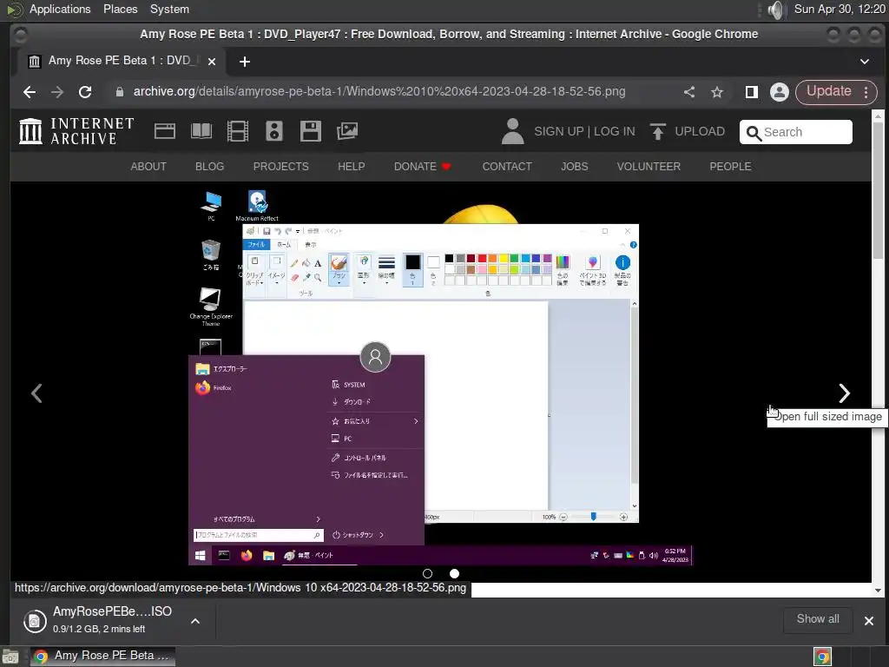Viewport: 889px width, 667px height.
Task: Open the HELP link
Action: click(x=352, y=167)
